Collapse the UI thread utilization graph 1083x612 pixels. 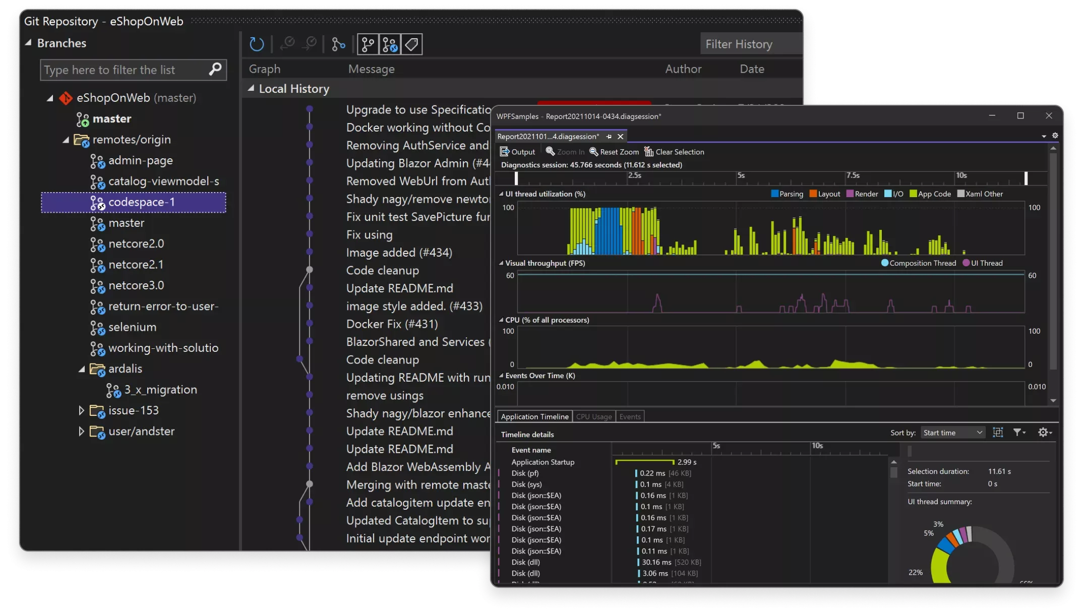tap(501, 194)
